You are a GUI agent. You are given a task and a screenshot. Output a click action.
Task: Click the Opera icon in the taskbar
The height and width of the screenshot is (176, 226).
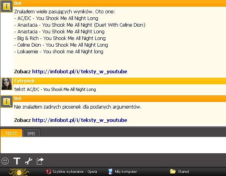tap(49, 172)
